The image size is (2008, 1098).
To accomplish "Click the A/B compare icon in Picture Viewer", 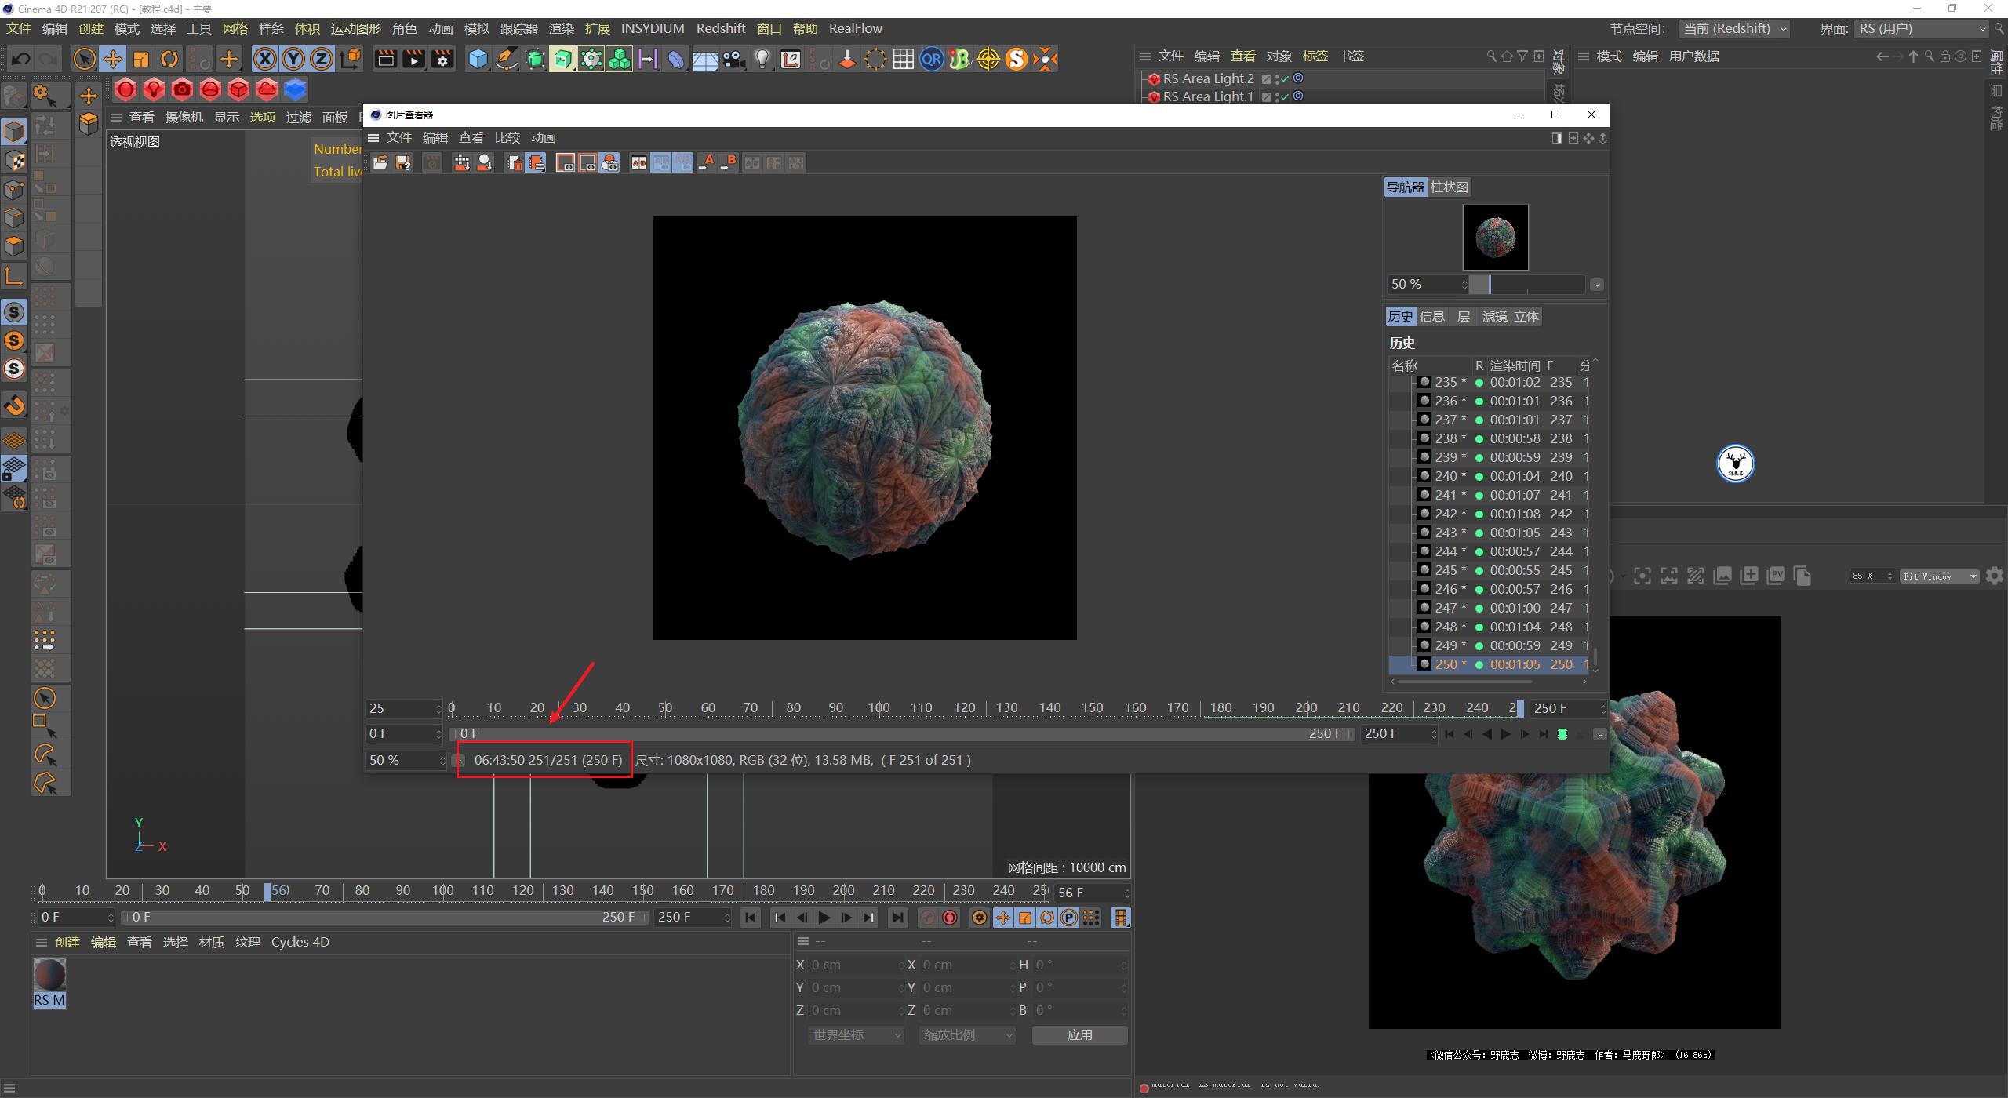I will [638, 162].
